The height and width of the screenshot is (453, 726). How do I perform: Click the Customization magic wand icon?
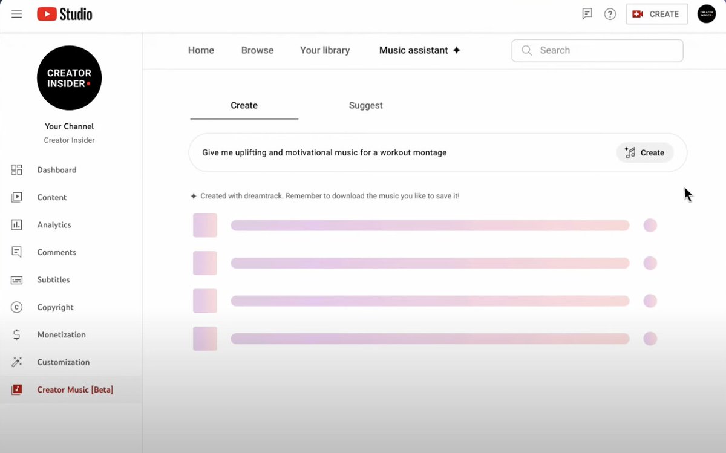click(x=16, y=362)
